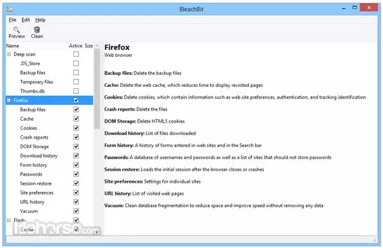The width and height of the screenshot is (383, 248).
Task: Maximize the BleachBit window
Action: (354, 8)
